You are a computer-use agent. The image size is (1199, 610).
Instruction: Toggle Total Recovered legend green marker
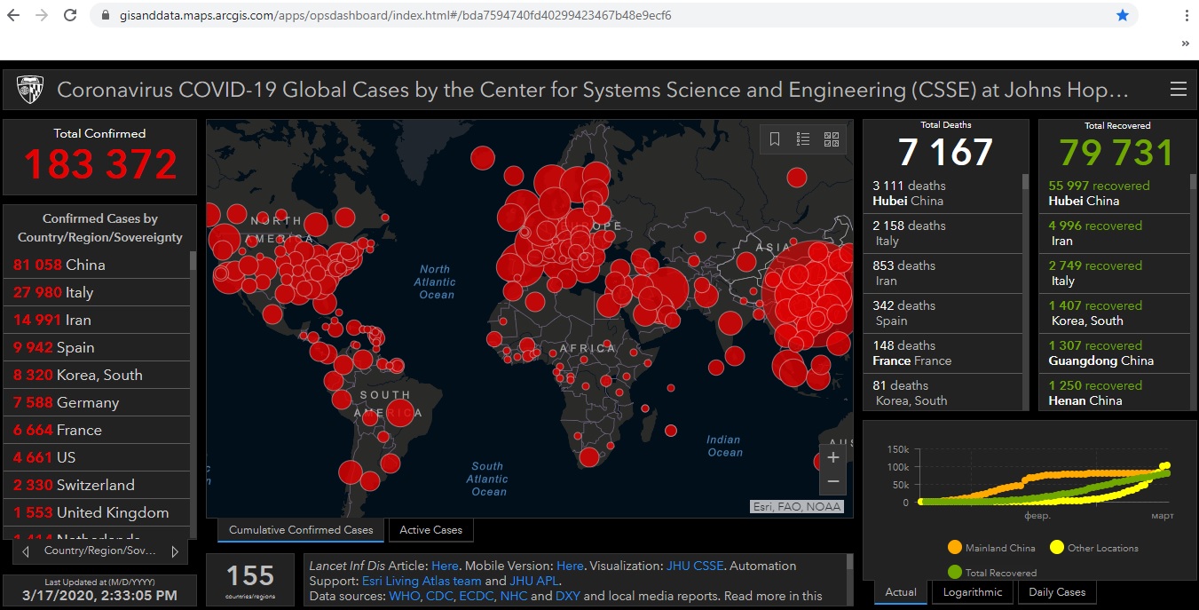click(x=955, y=573)
